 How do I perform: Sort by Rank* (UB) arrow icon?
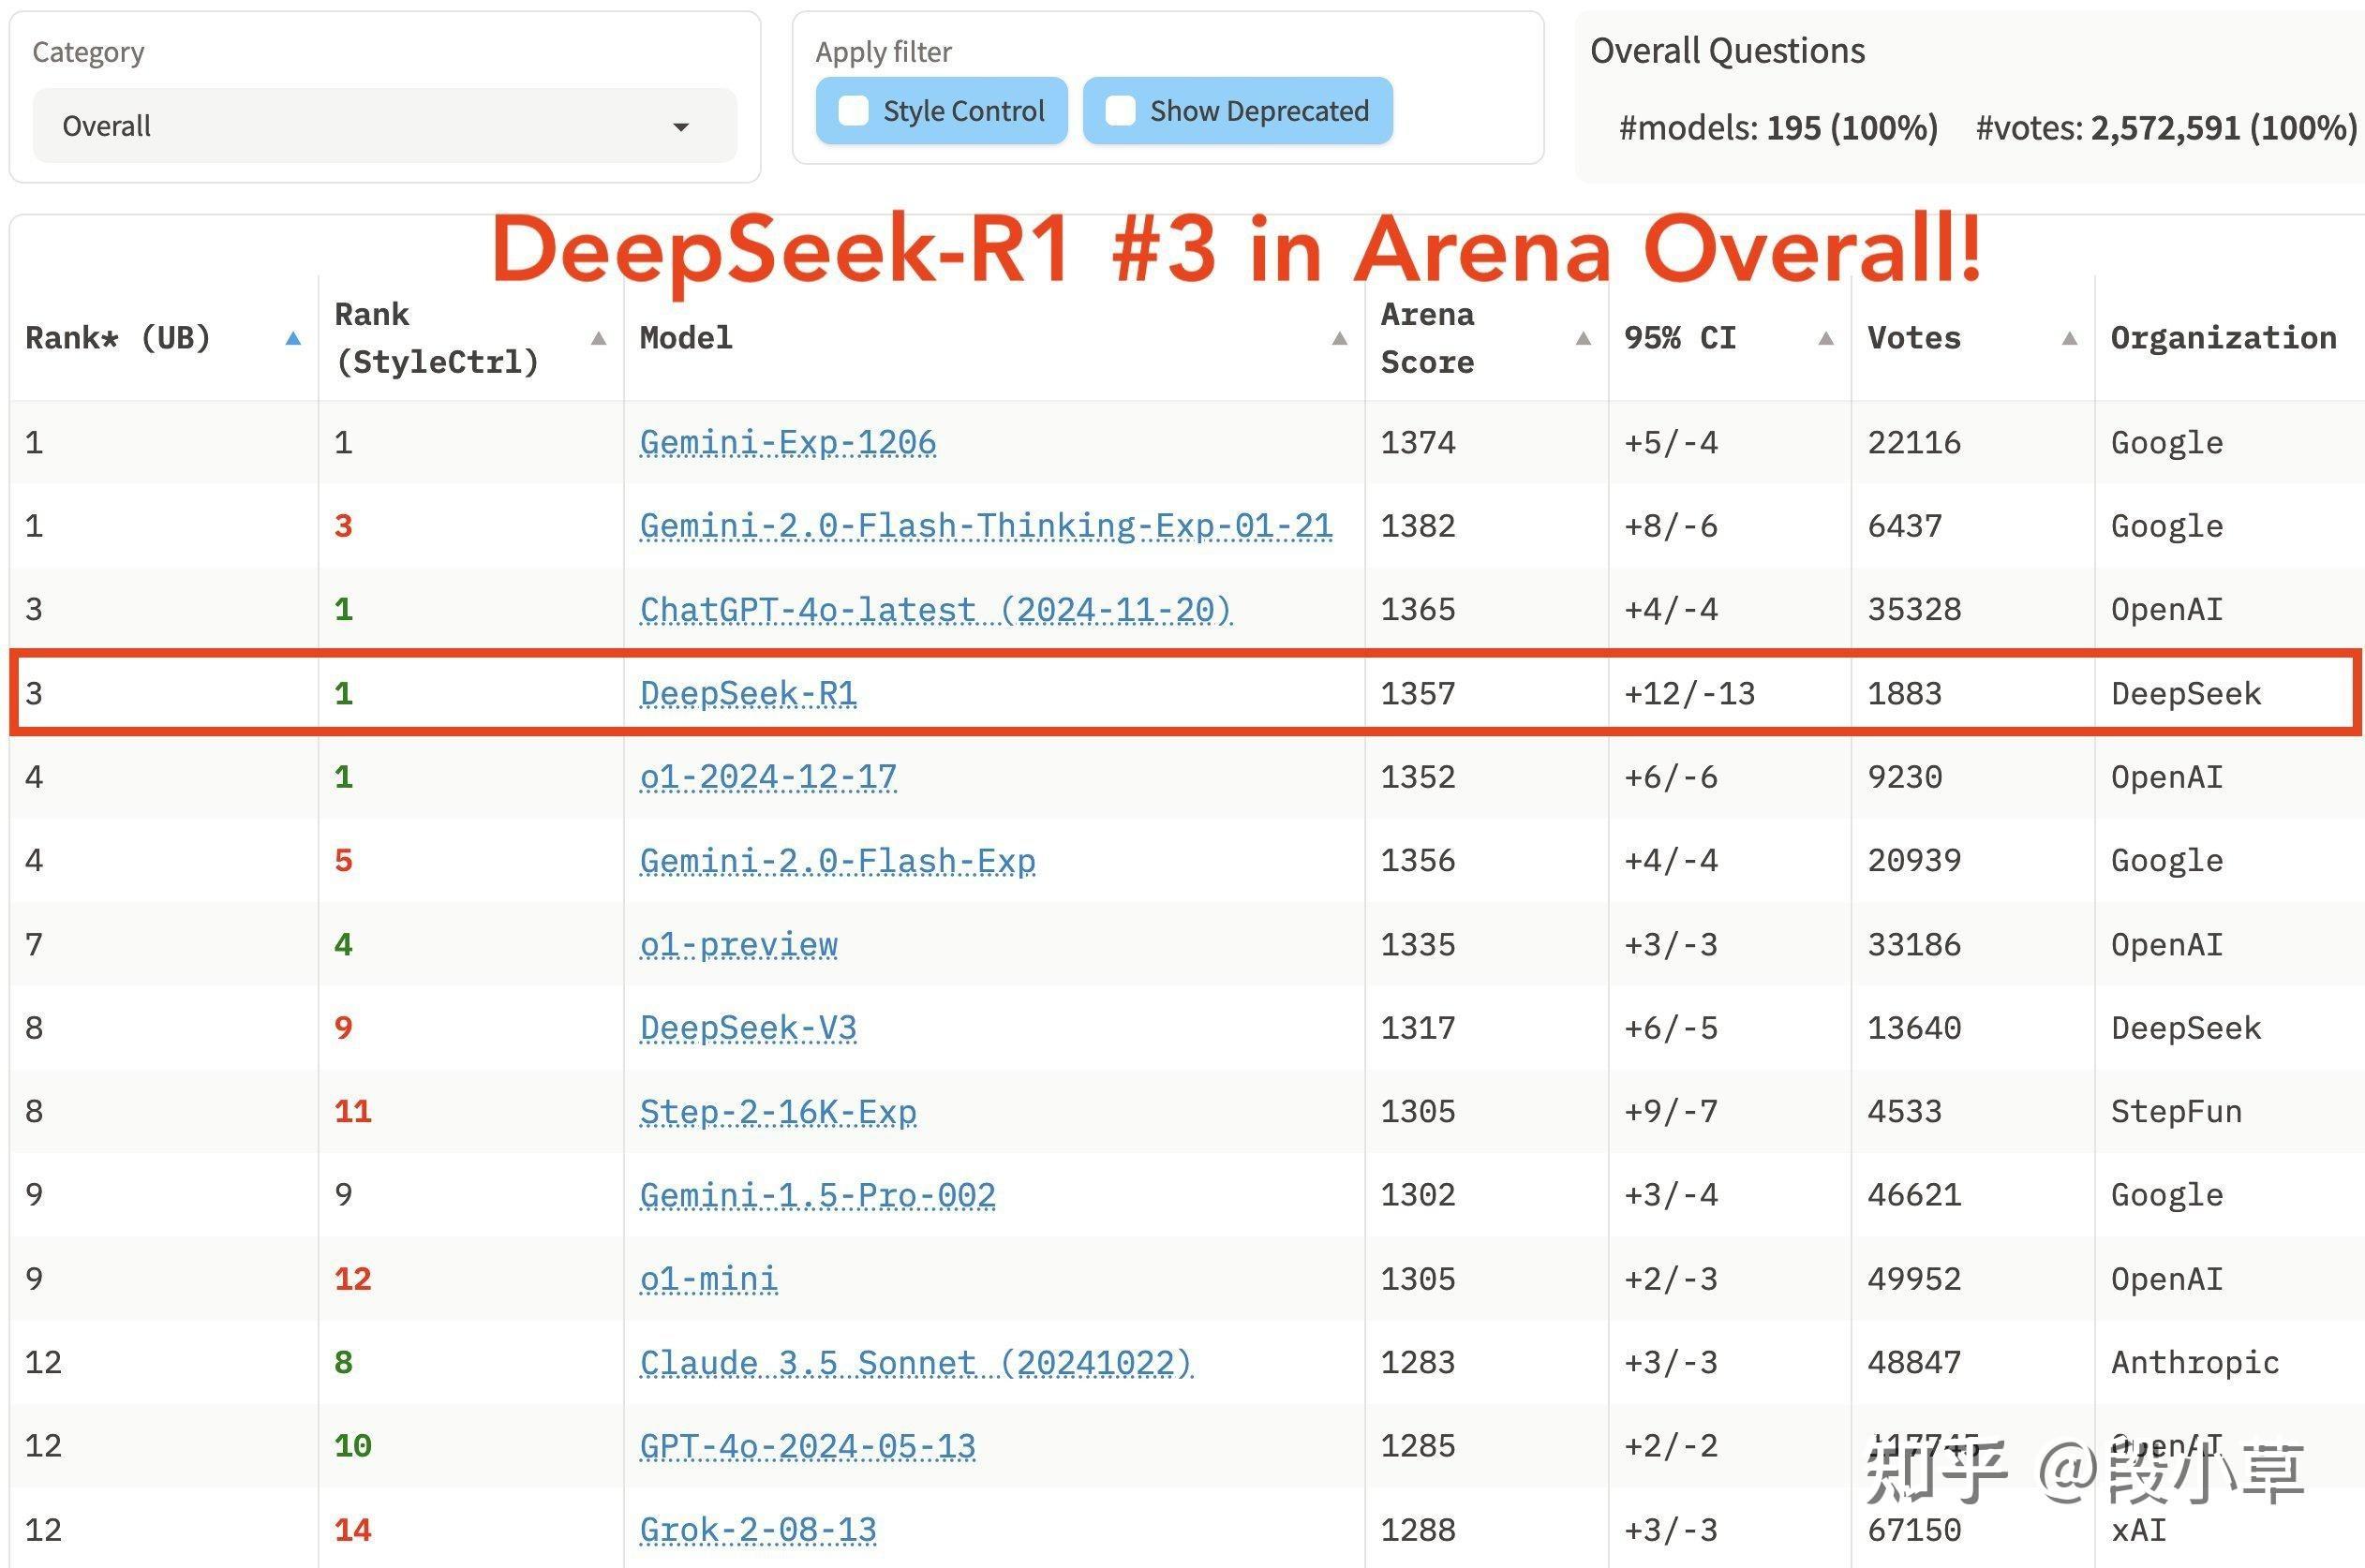point(292,338)
